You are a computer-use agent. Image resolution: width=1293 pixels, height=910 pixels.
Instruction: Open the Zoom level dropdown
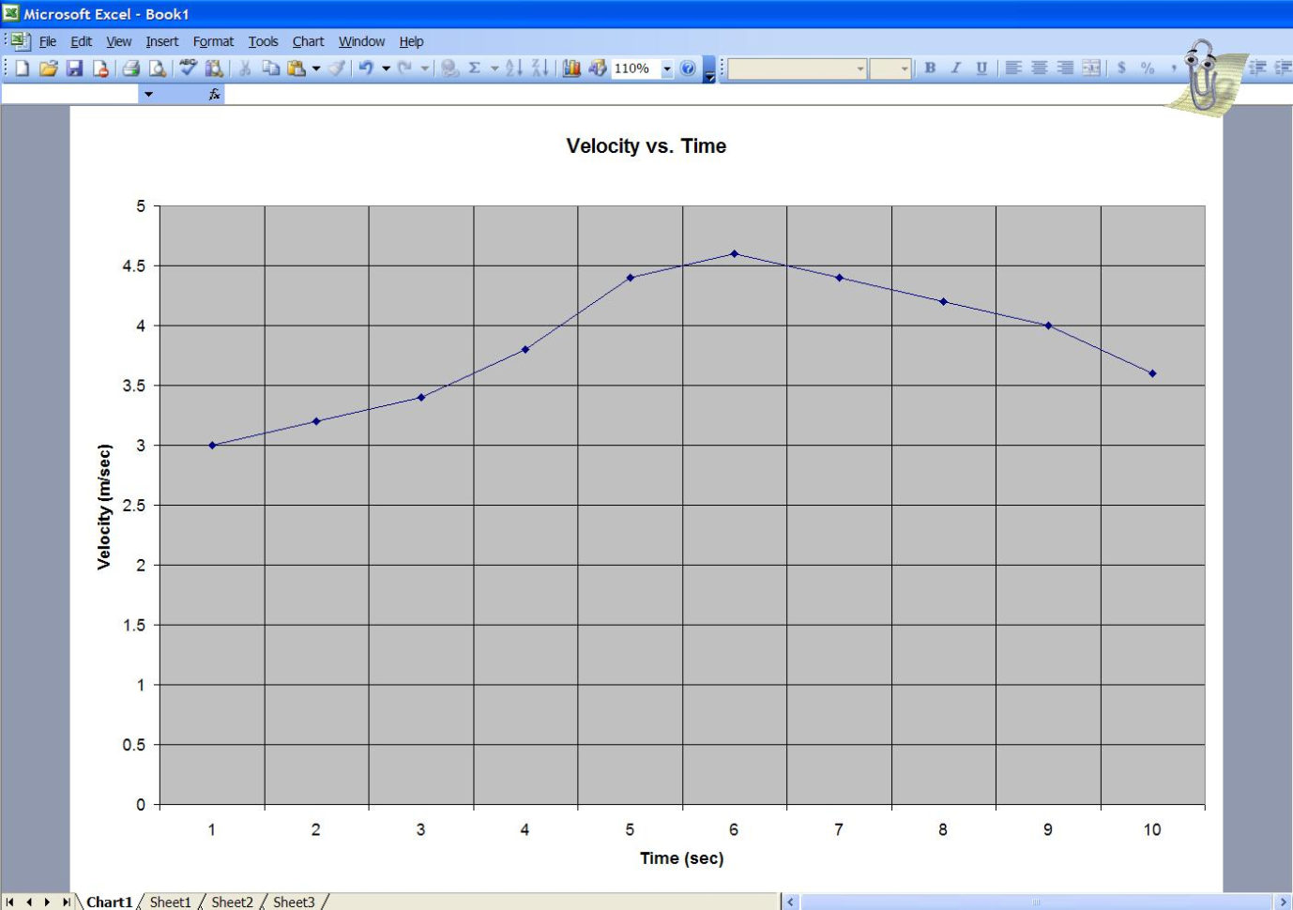667,68
